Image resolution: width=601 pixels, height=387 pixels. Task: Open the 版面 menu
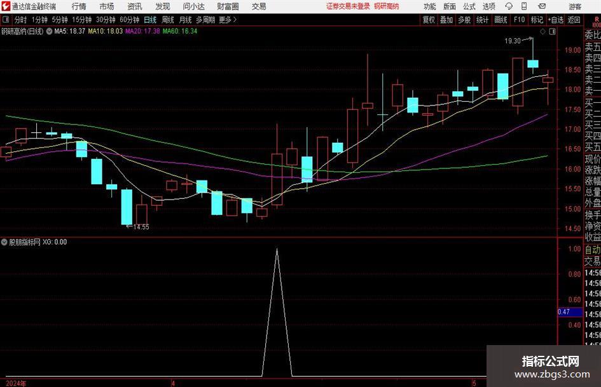(x=449, y=6)
